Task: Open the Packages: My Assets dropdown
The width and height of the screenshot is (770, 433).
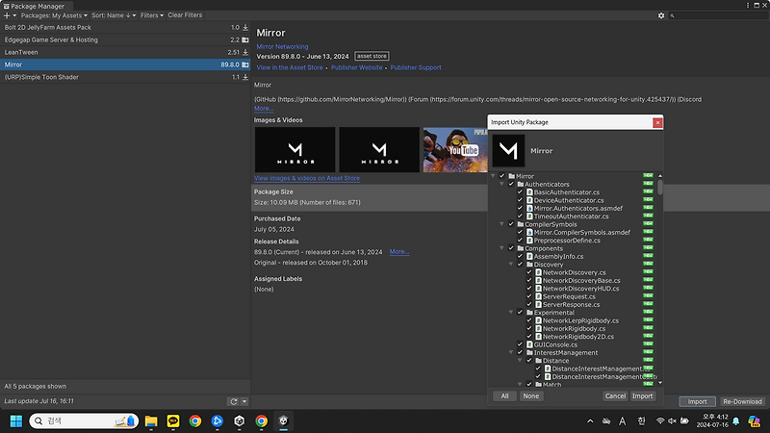Action: pos(51,15)
